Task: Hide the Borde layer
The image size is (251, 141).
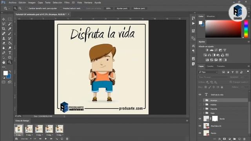Action: [200, 119]
